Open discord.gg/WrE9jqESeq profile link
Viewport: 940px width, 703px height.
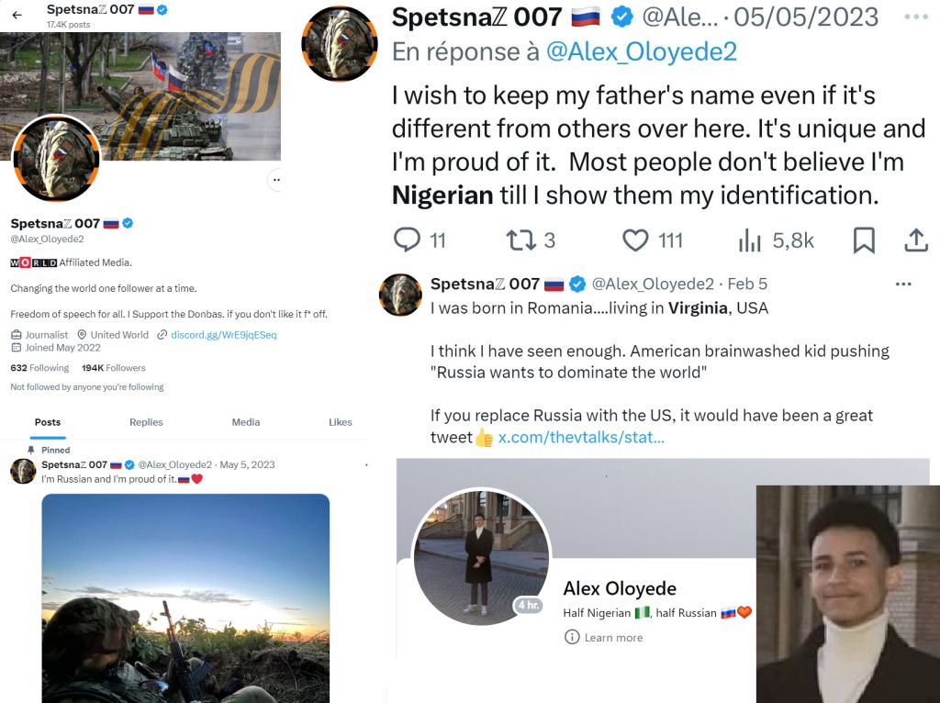224,335
